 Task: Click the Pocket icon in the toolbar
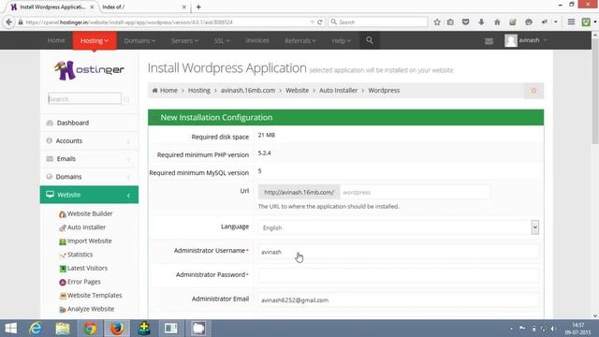click(466, 22)
